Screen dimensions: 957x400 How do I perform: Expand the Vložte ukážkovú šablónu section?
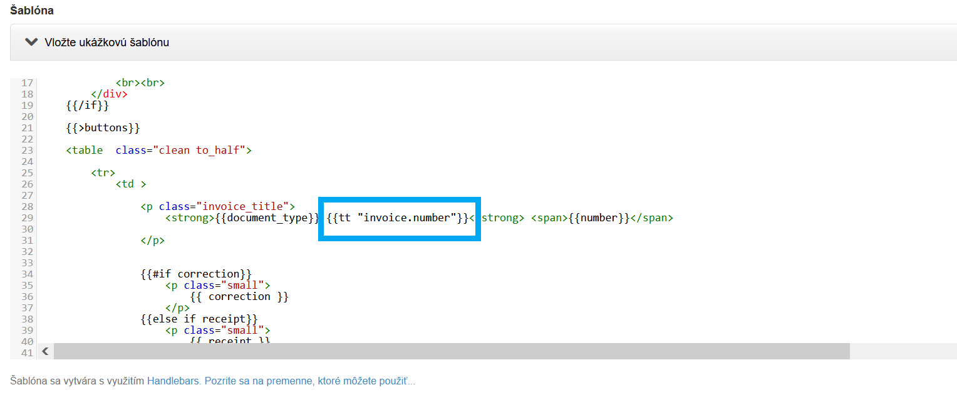tap(484, 42)
